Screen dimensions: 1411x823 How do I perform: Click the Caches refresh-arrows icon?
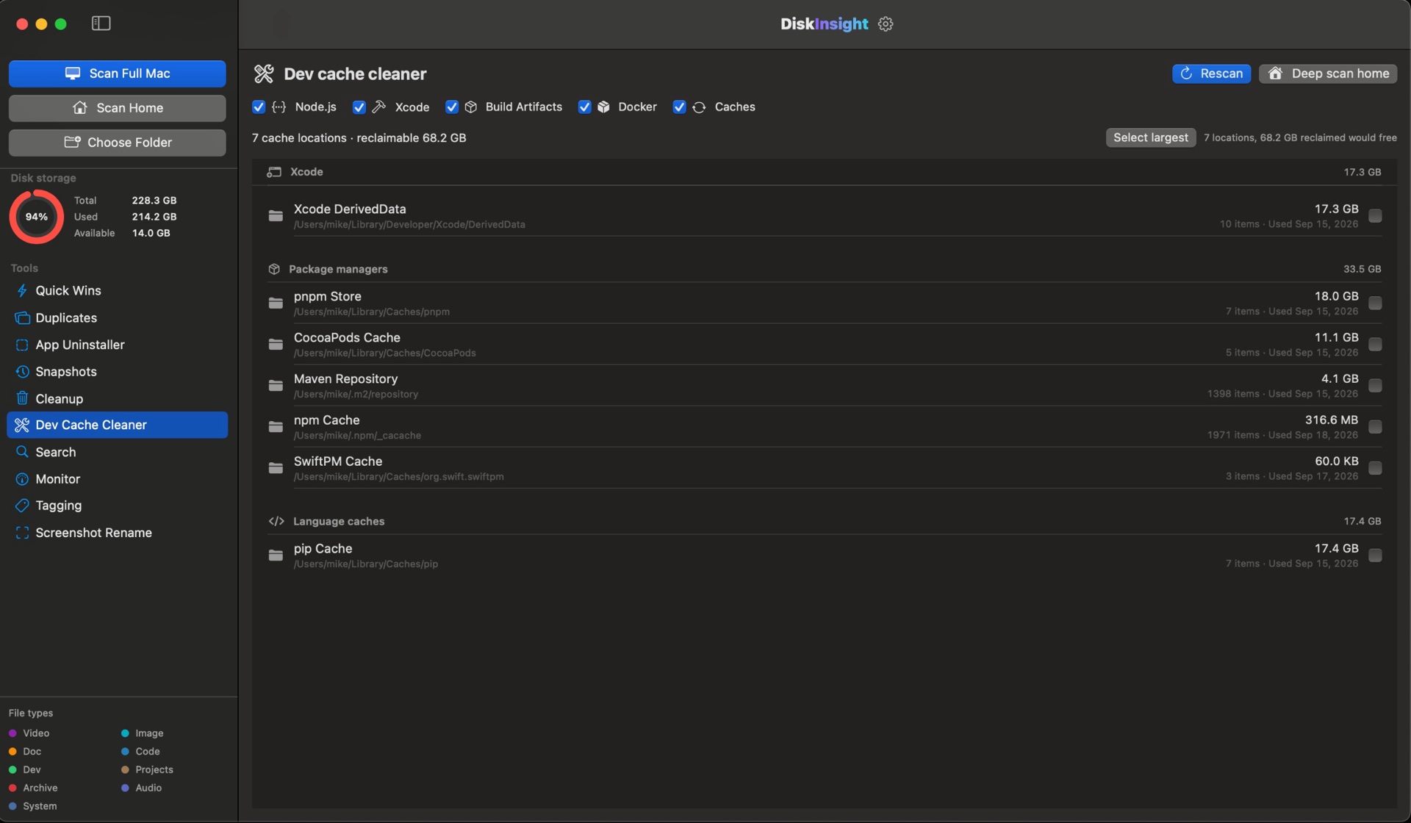699,107
